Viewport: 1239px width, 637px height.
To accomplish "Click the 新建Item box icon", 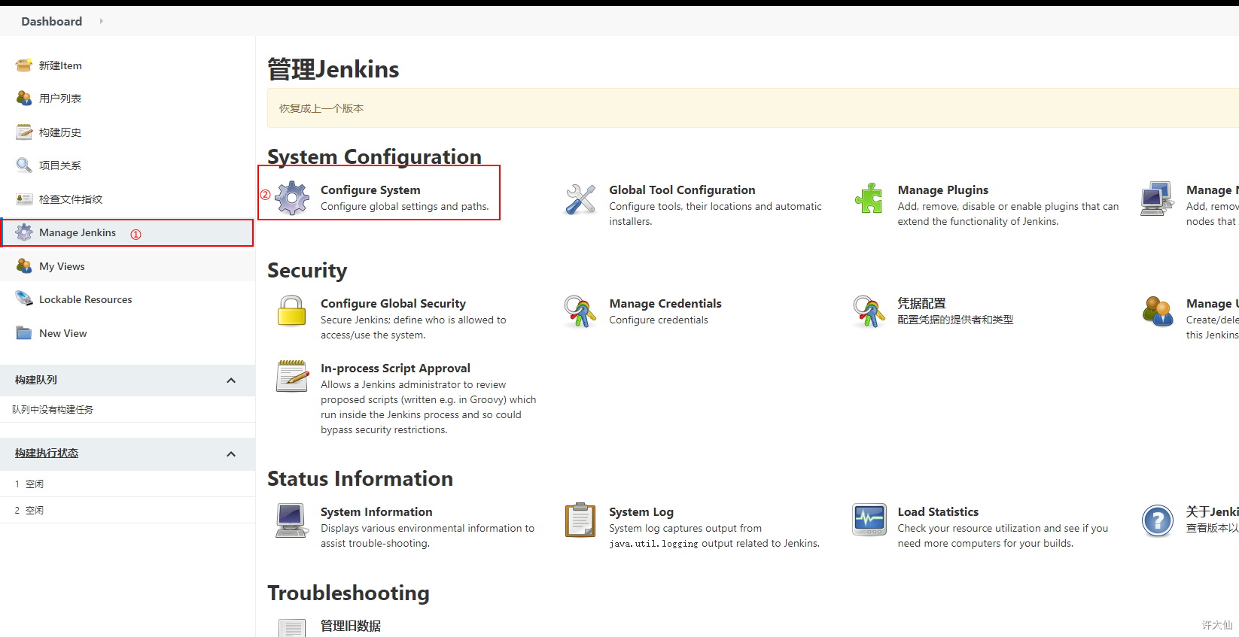I will (24, 65).
